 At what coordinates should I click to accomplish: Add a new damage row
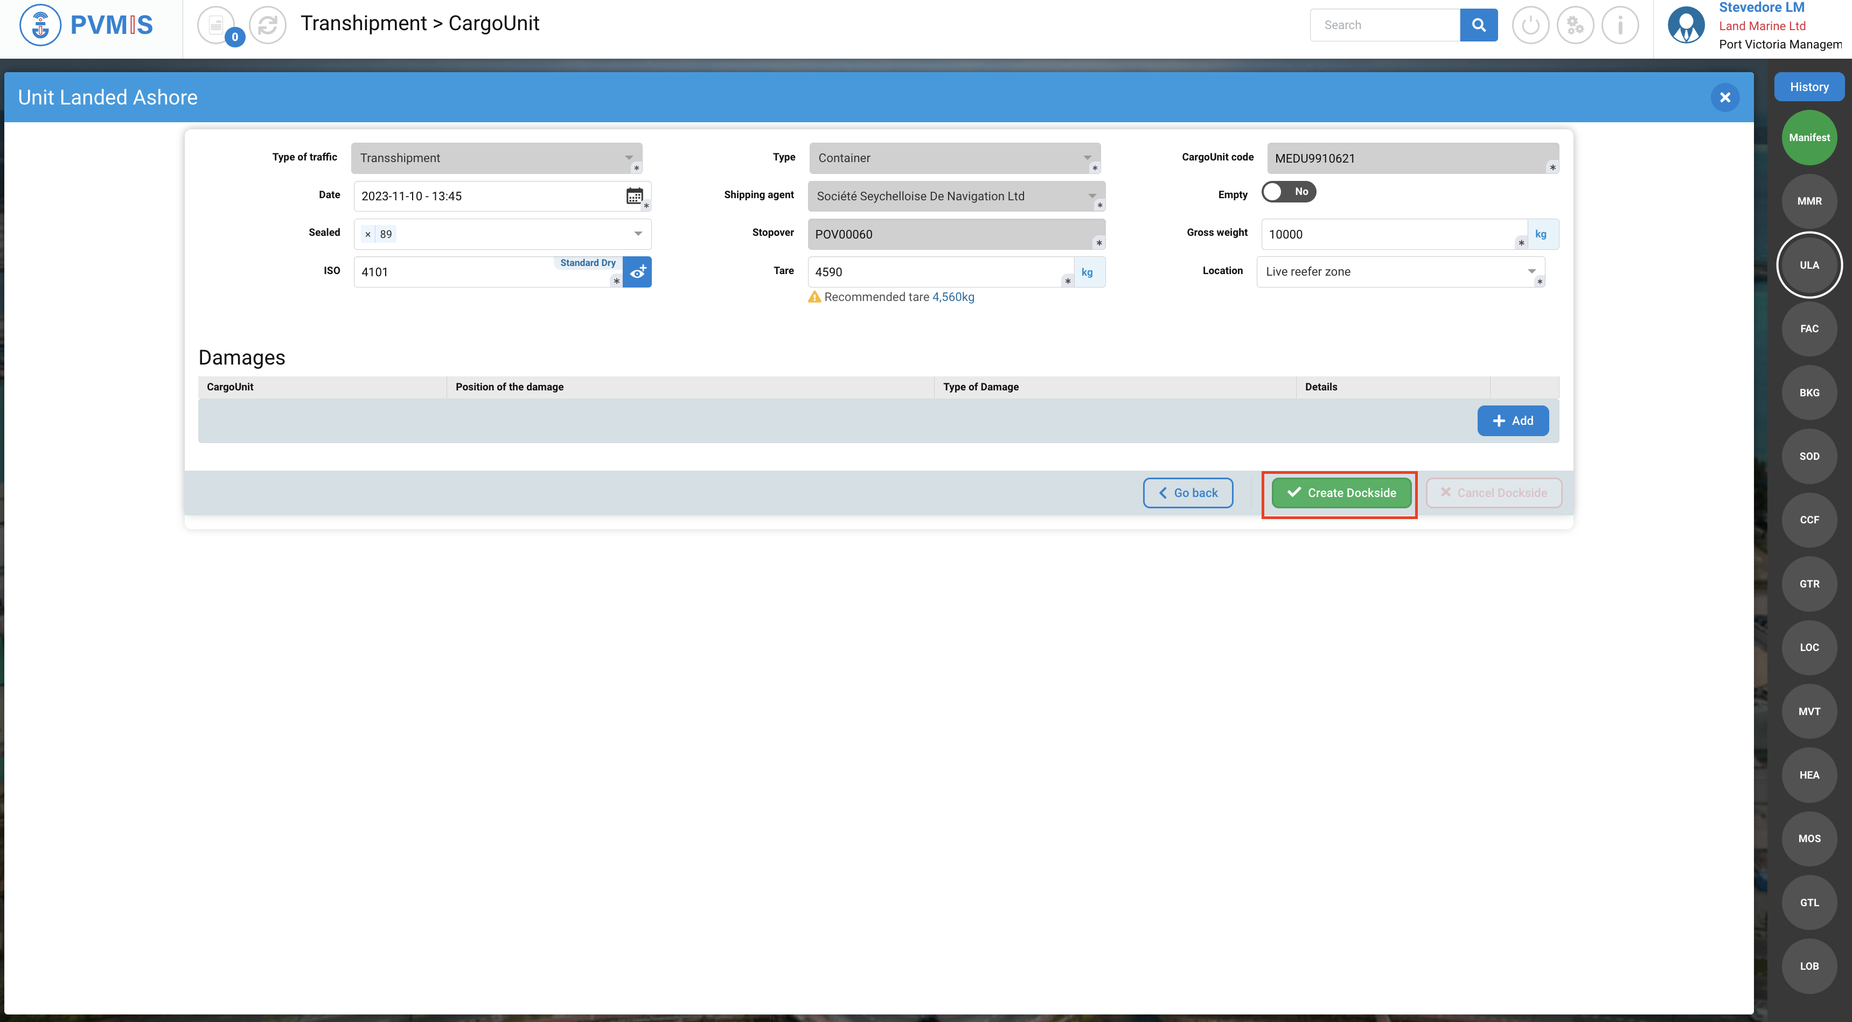tap(1512, 421)
